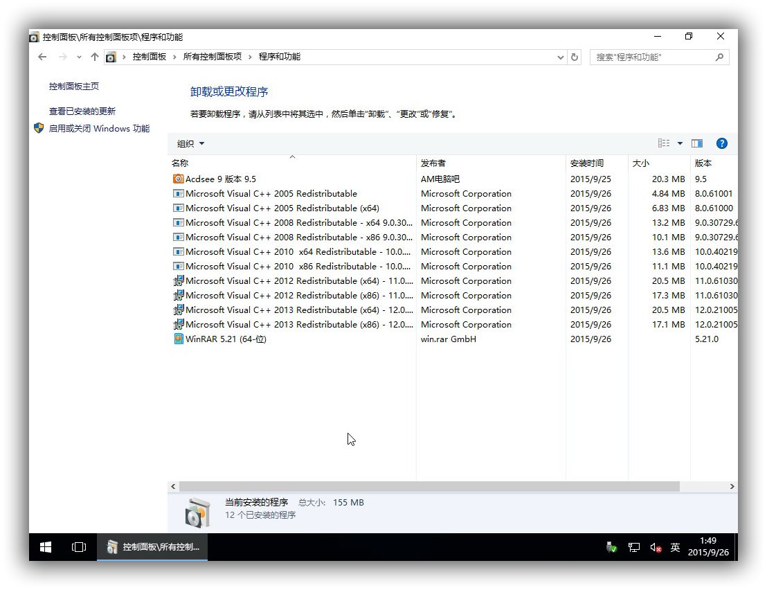Image resolution: width=767 pixels, height=590 pixels.
Task: Click publisher AM电脑吧
Action: point(440,179)
